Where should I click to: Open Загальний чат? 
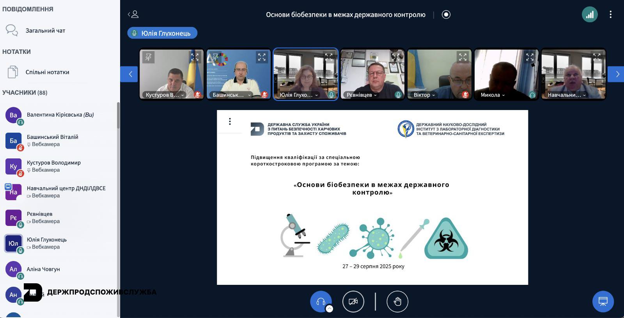(x=45, y=30)
